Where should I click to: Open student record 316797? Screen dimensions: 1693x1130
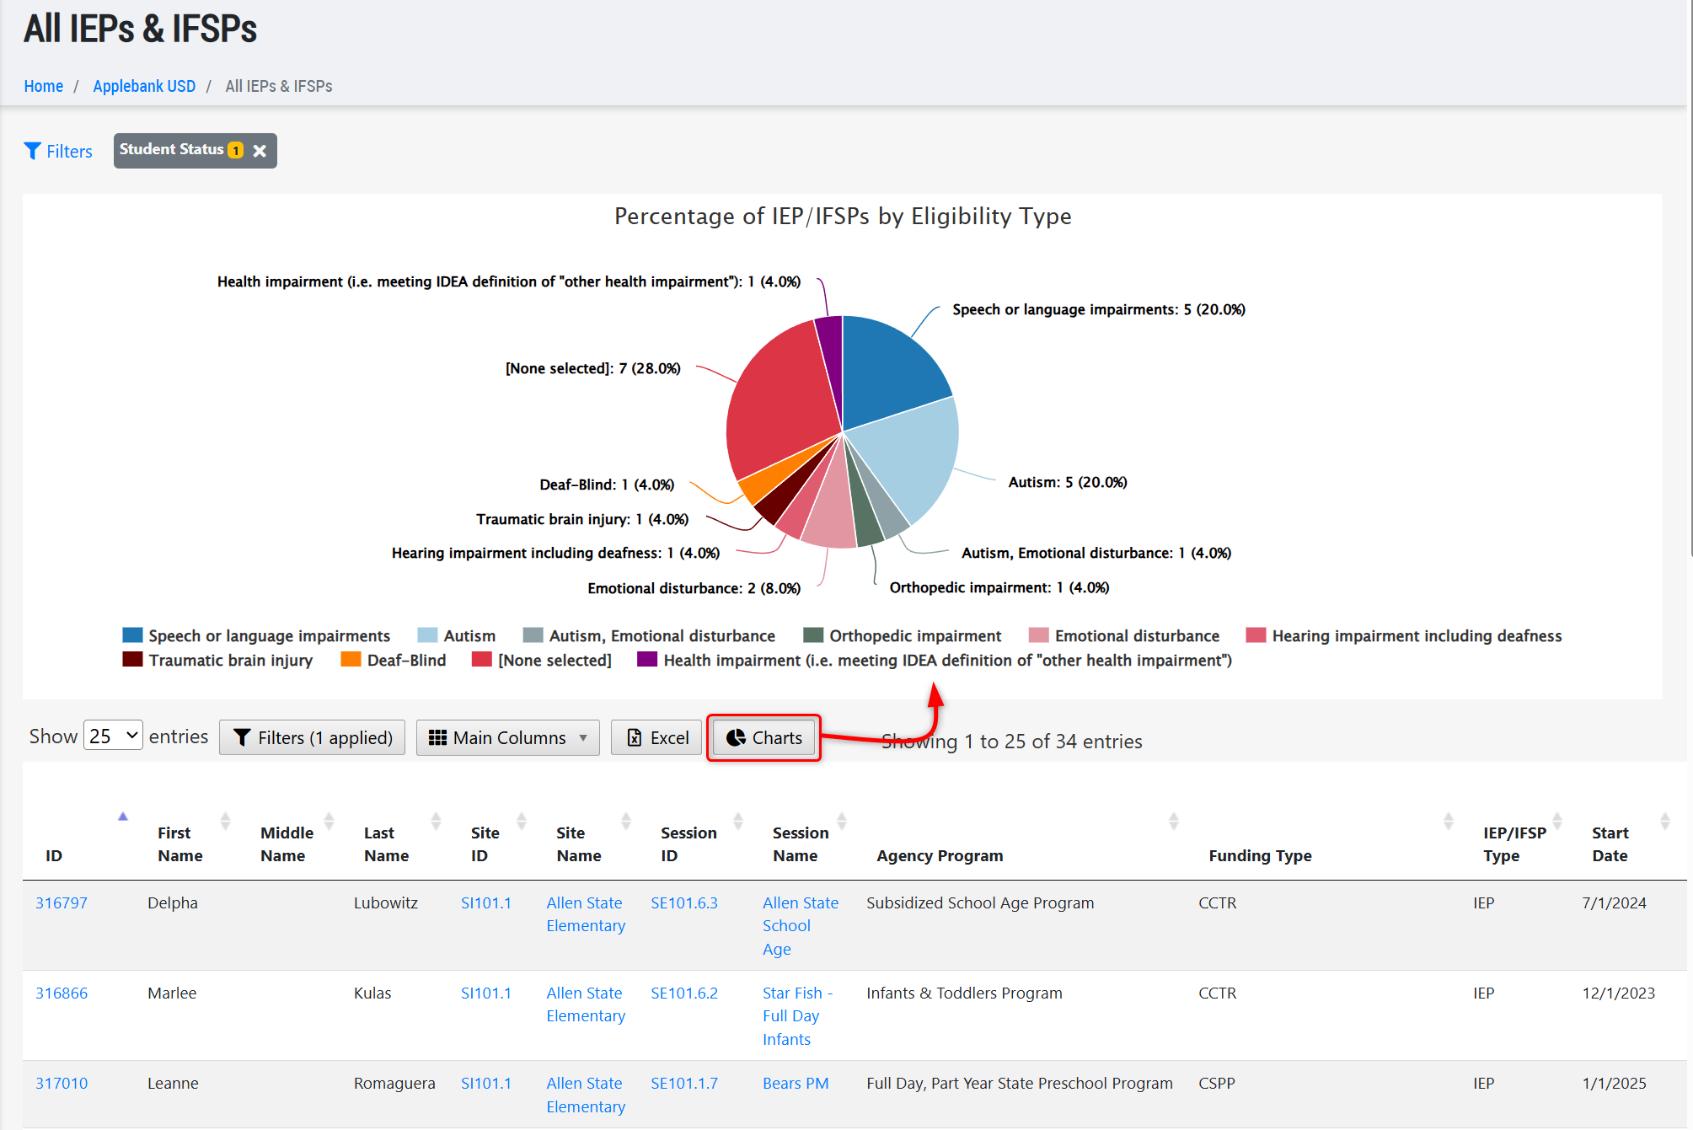[62, 903]
